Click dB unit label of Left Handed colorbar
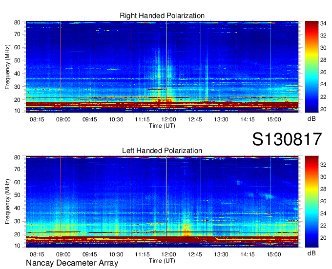 click(x=311, y=253)
